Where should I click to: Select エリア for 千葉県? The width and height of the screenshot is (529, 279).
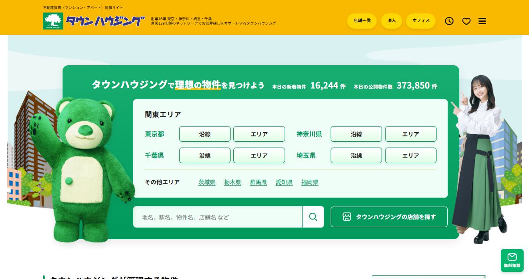[259, 156]
